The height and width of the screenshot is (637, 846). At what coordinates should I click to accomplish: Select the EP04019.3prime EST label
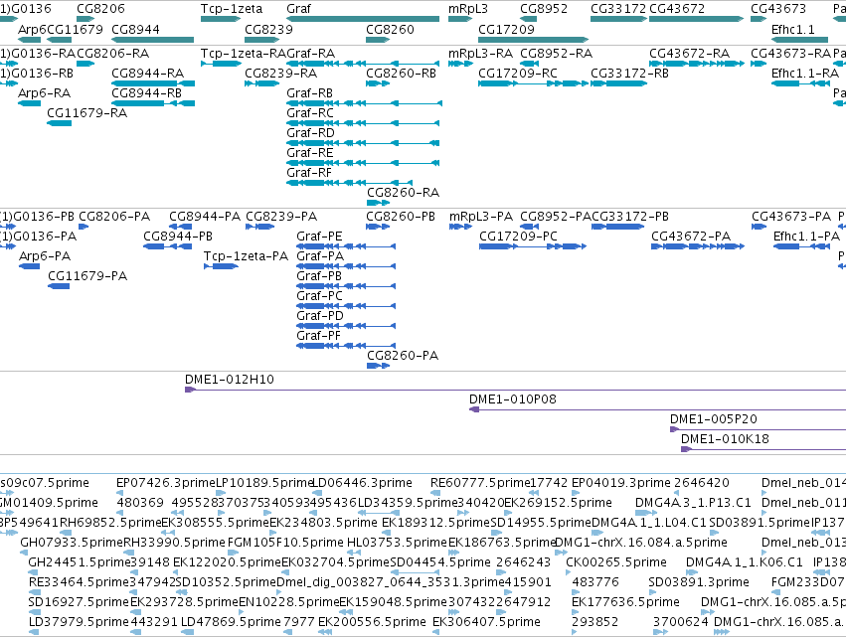[621, 483]
